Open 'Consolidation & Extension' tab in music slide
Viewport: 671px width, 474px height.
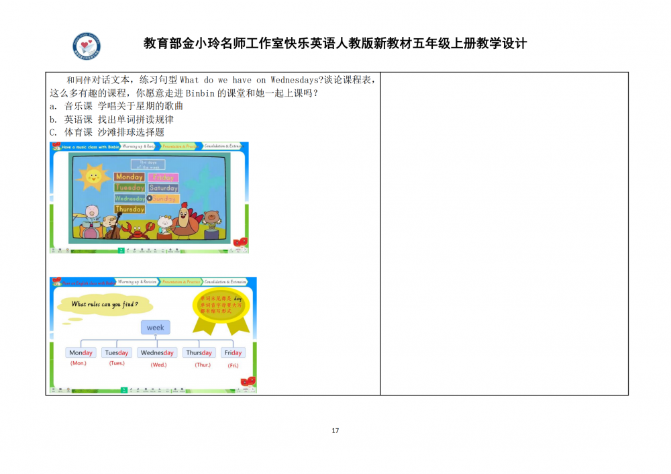pos(223,146)
